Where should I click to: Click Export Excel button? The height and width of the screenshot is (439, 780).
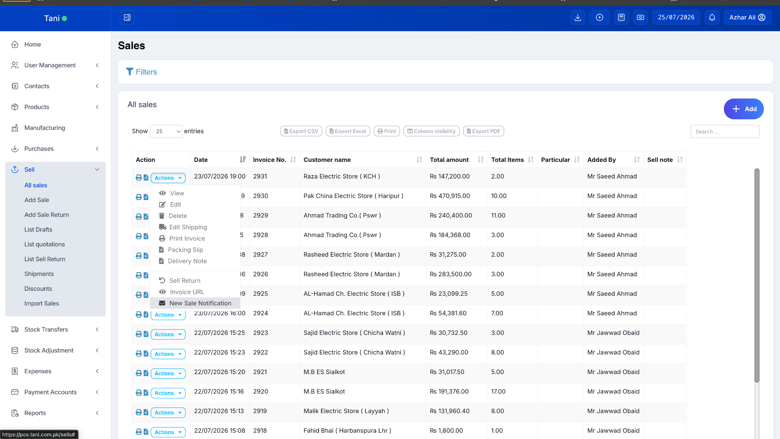(348, 131)
